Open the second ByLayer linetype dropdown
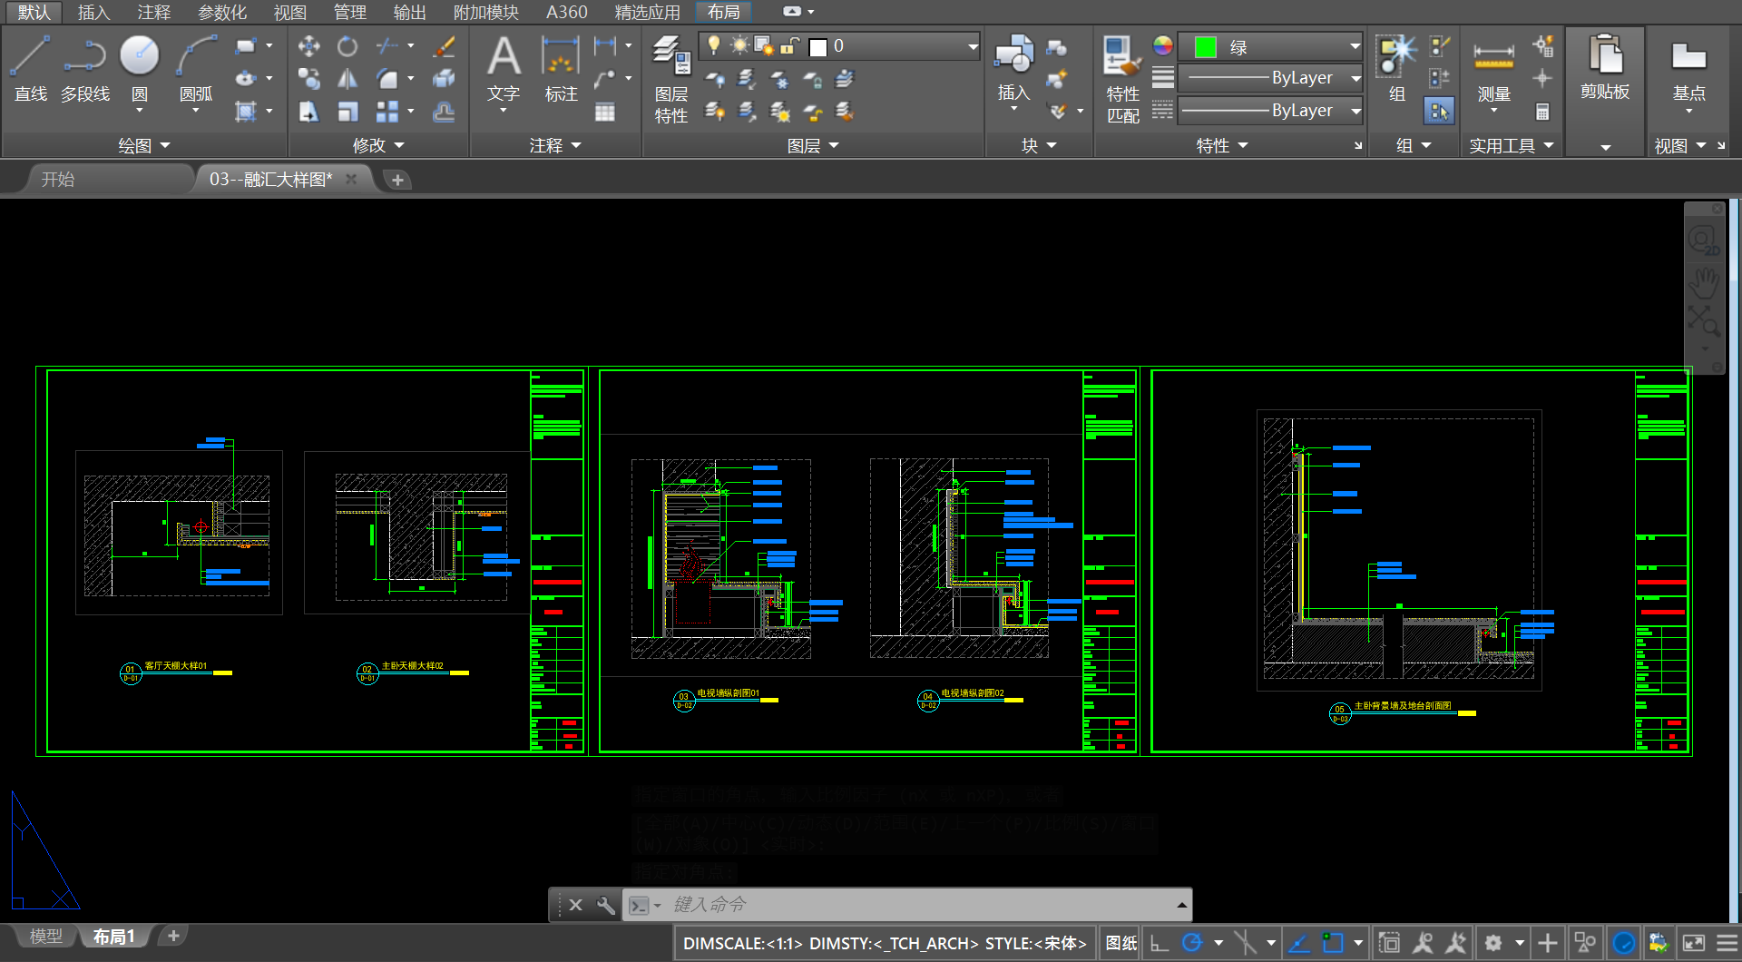Screen dimensions: 1742x962 pyautogui.click(x=1355, y=111)
